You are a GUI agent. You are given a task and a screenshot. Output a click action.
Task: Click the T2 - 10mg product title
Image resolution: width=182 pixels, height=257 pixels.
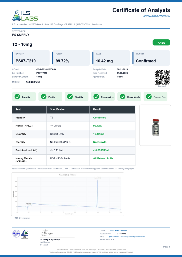pyautogui.click(x=22, y=44)
